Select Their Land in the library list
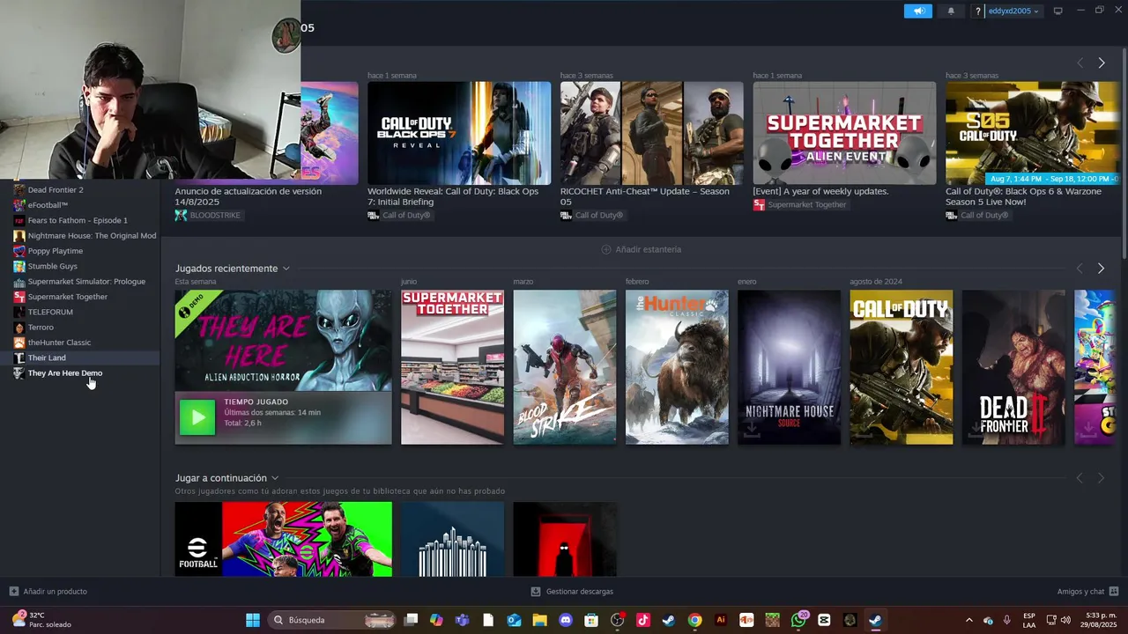This screenshot has width=1128, height=634. click(47, 358)
